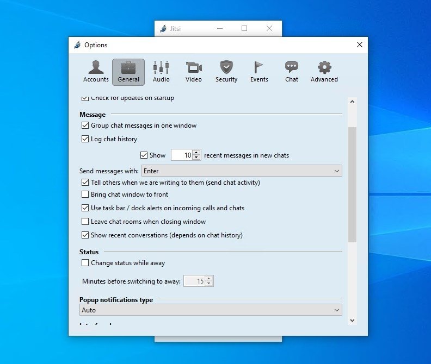Open Send messages with dropdown
Screen dimensions: 431x364
(242, 171)
